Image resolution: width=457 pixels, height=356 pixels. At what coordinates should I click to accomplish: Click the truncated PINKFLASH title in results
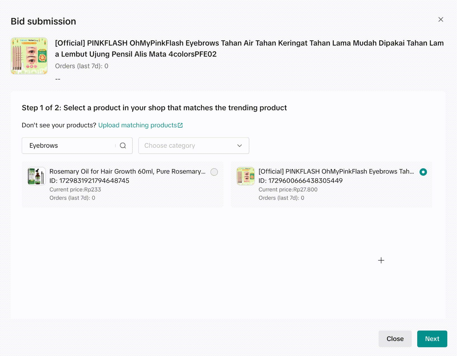(336, 172)
